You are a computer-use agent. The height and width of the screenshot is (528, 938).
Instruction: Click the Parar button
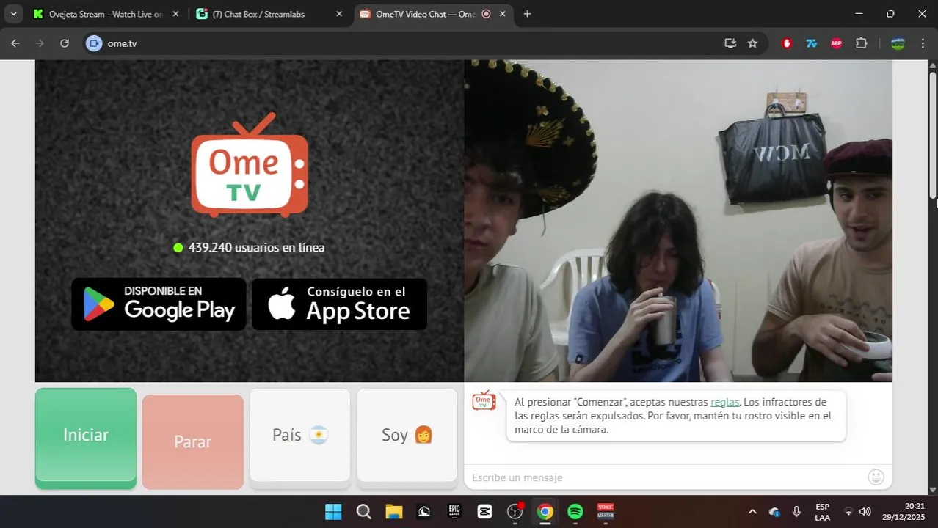(x=193, y=441)
